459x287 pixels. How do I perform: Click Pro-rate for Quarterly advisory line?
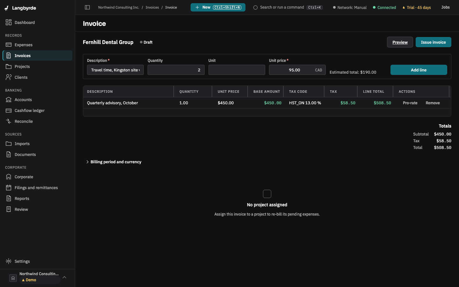coord(410,103)
